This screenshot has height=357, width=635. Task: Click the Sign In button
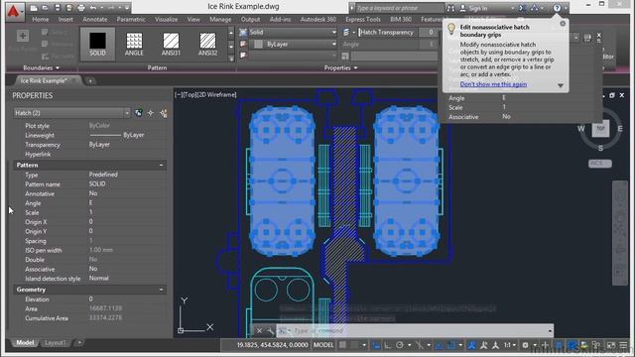(474, 8)
